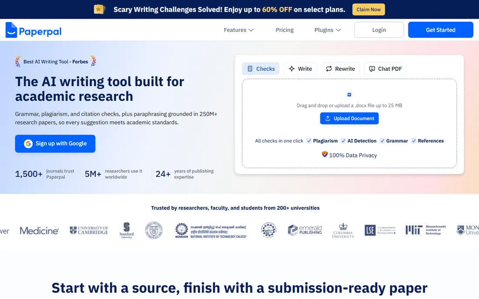
Task: Switch to the Write tab
Action: [300, 69]
